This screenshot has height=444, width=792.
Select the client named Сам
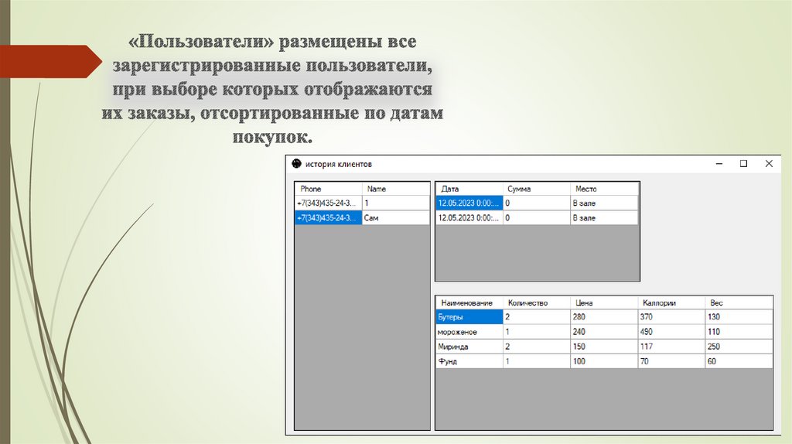pyautogui.click(x=395, y=218)
